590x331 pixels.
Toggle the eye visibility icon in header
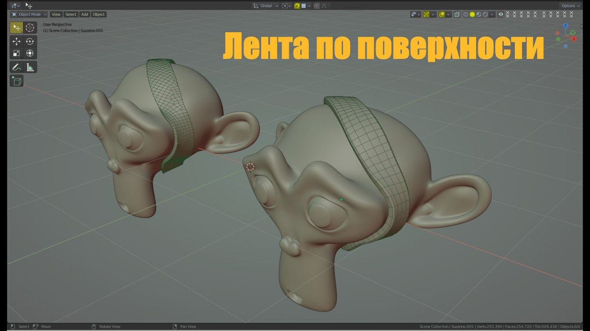[x=501, y=14]
